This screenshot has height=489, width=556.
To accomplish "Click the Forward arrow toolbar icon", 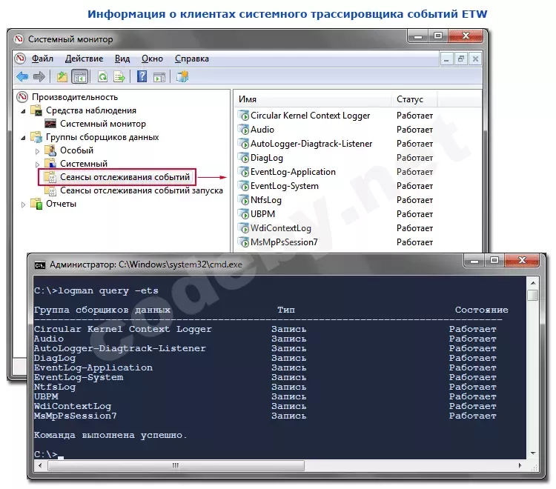I will (39, 76).
